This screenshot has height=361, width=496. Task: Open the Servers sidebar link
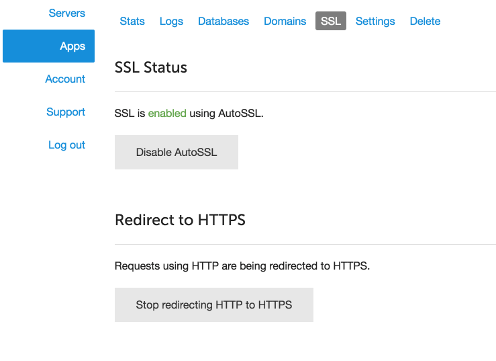pos(66,13)
